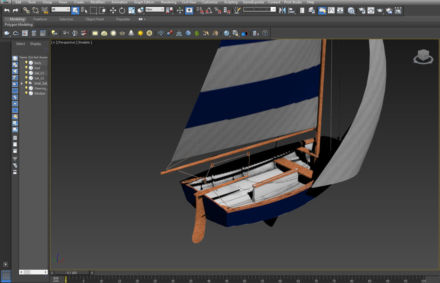Open the Rendering menu

coord(168,2)
